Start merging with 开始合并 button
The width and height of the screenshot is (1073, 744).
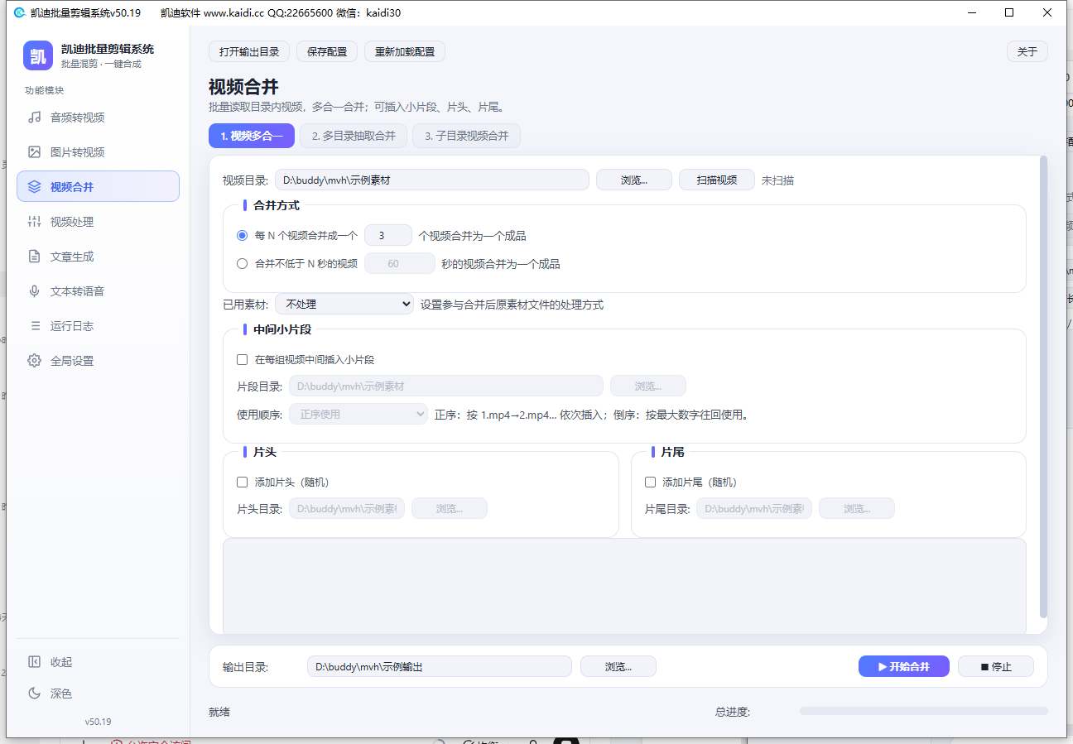click(904, 666)
